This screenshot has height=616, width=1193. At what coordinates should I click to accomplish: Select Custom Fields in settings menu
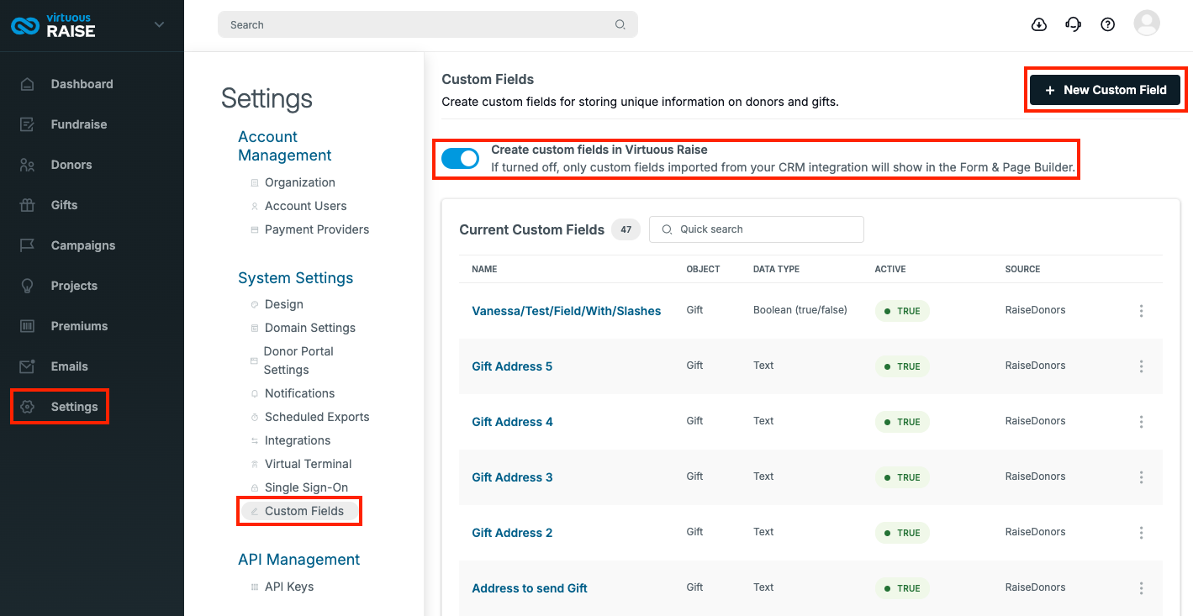coord(304,511)
